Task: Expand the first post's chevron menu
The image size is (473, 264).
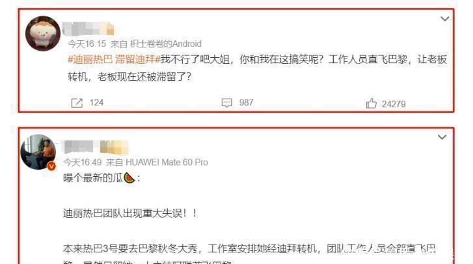Action: pos(444,19)
